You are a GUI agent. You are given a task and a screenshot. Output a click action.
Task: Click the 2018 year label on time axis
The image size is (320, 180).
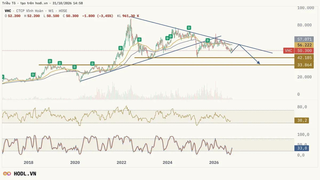(29, 162)
